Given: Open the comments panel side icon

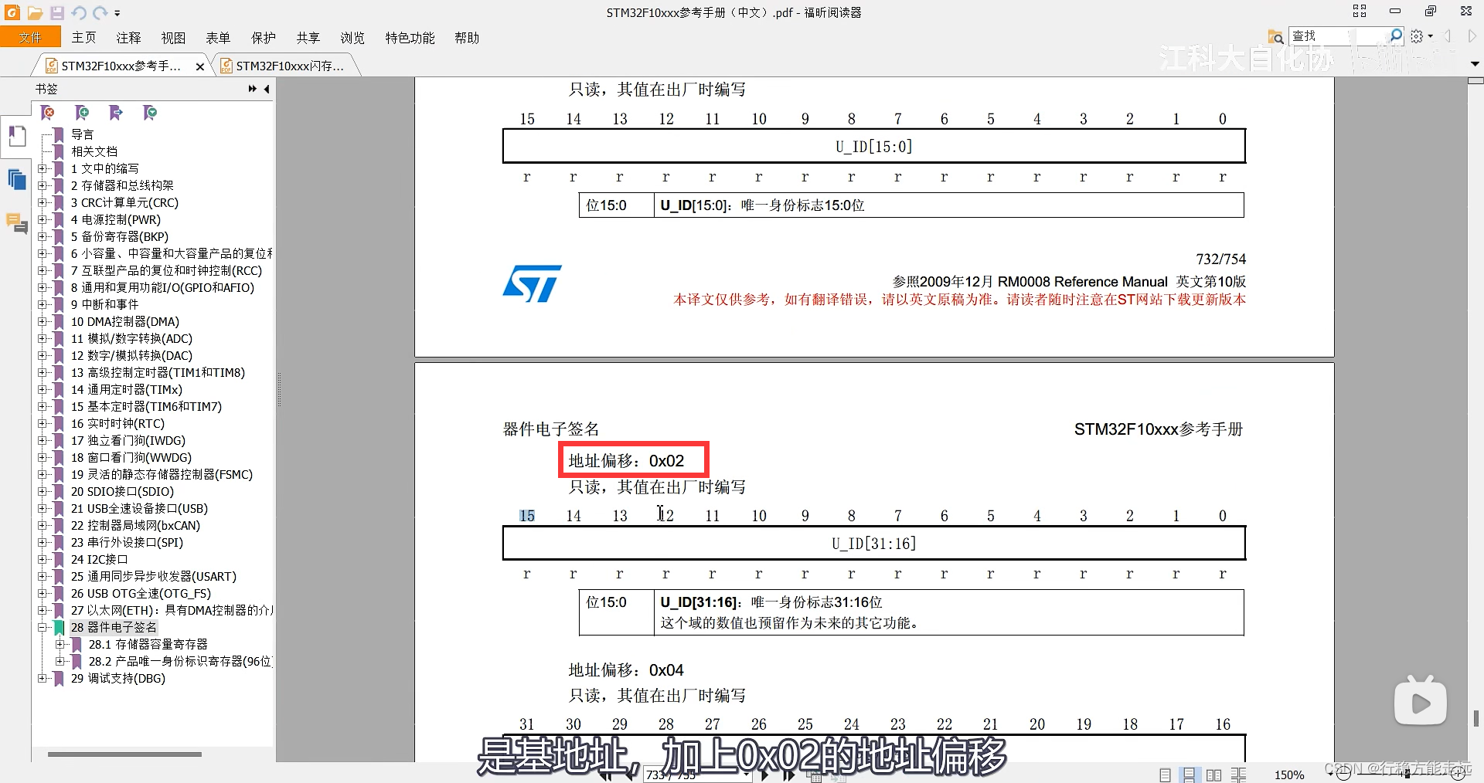Looking at the screenshot, I should pos(17,223).
